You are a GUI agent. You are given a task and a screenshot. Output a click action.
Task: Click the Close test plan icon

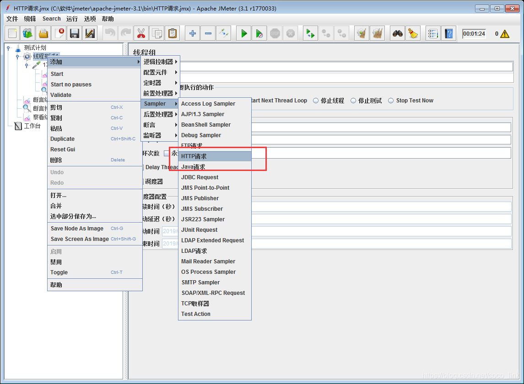59,33
